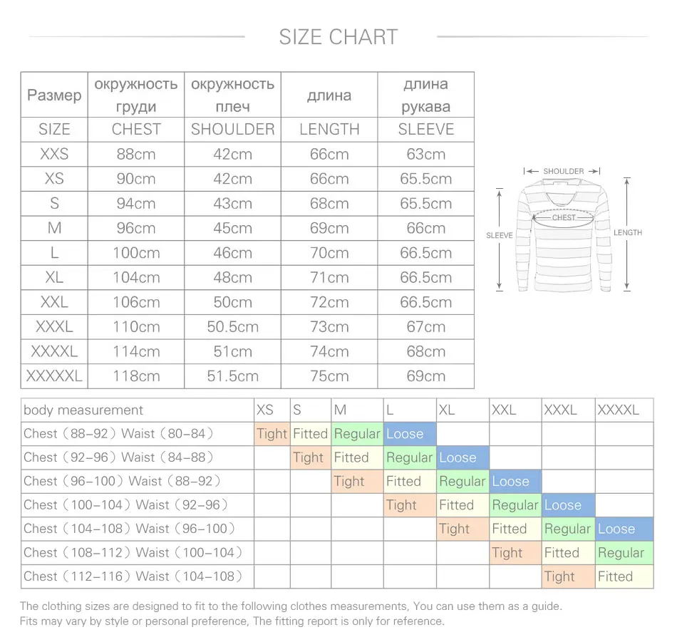Image resolution: width=677 pixels, height=642 pixels.
Task: Click the SIZE CHART heading
Action: click(338, 37)
